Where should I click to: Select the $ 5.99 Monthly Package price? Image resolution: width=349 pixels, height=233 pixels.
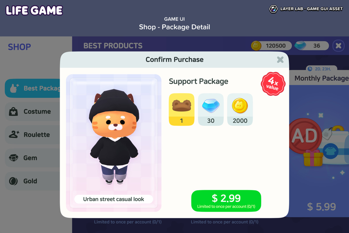point(321,207)
